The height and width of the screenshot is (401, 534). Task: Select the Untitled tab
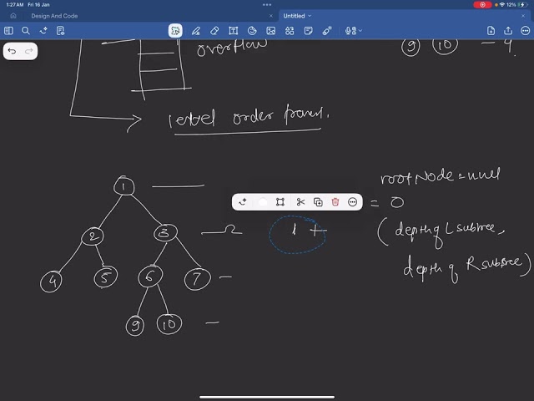coord(294,16)
